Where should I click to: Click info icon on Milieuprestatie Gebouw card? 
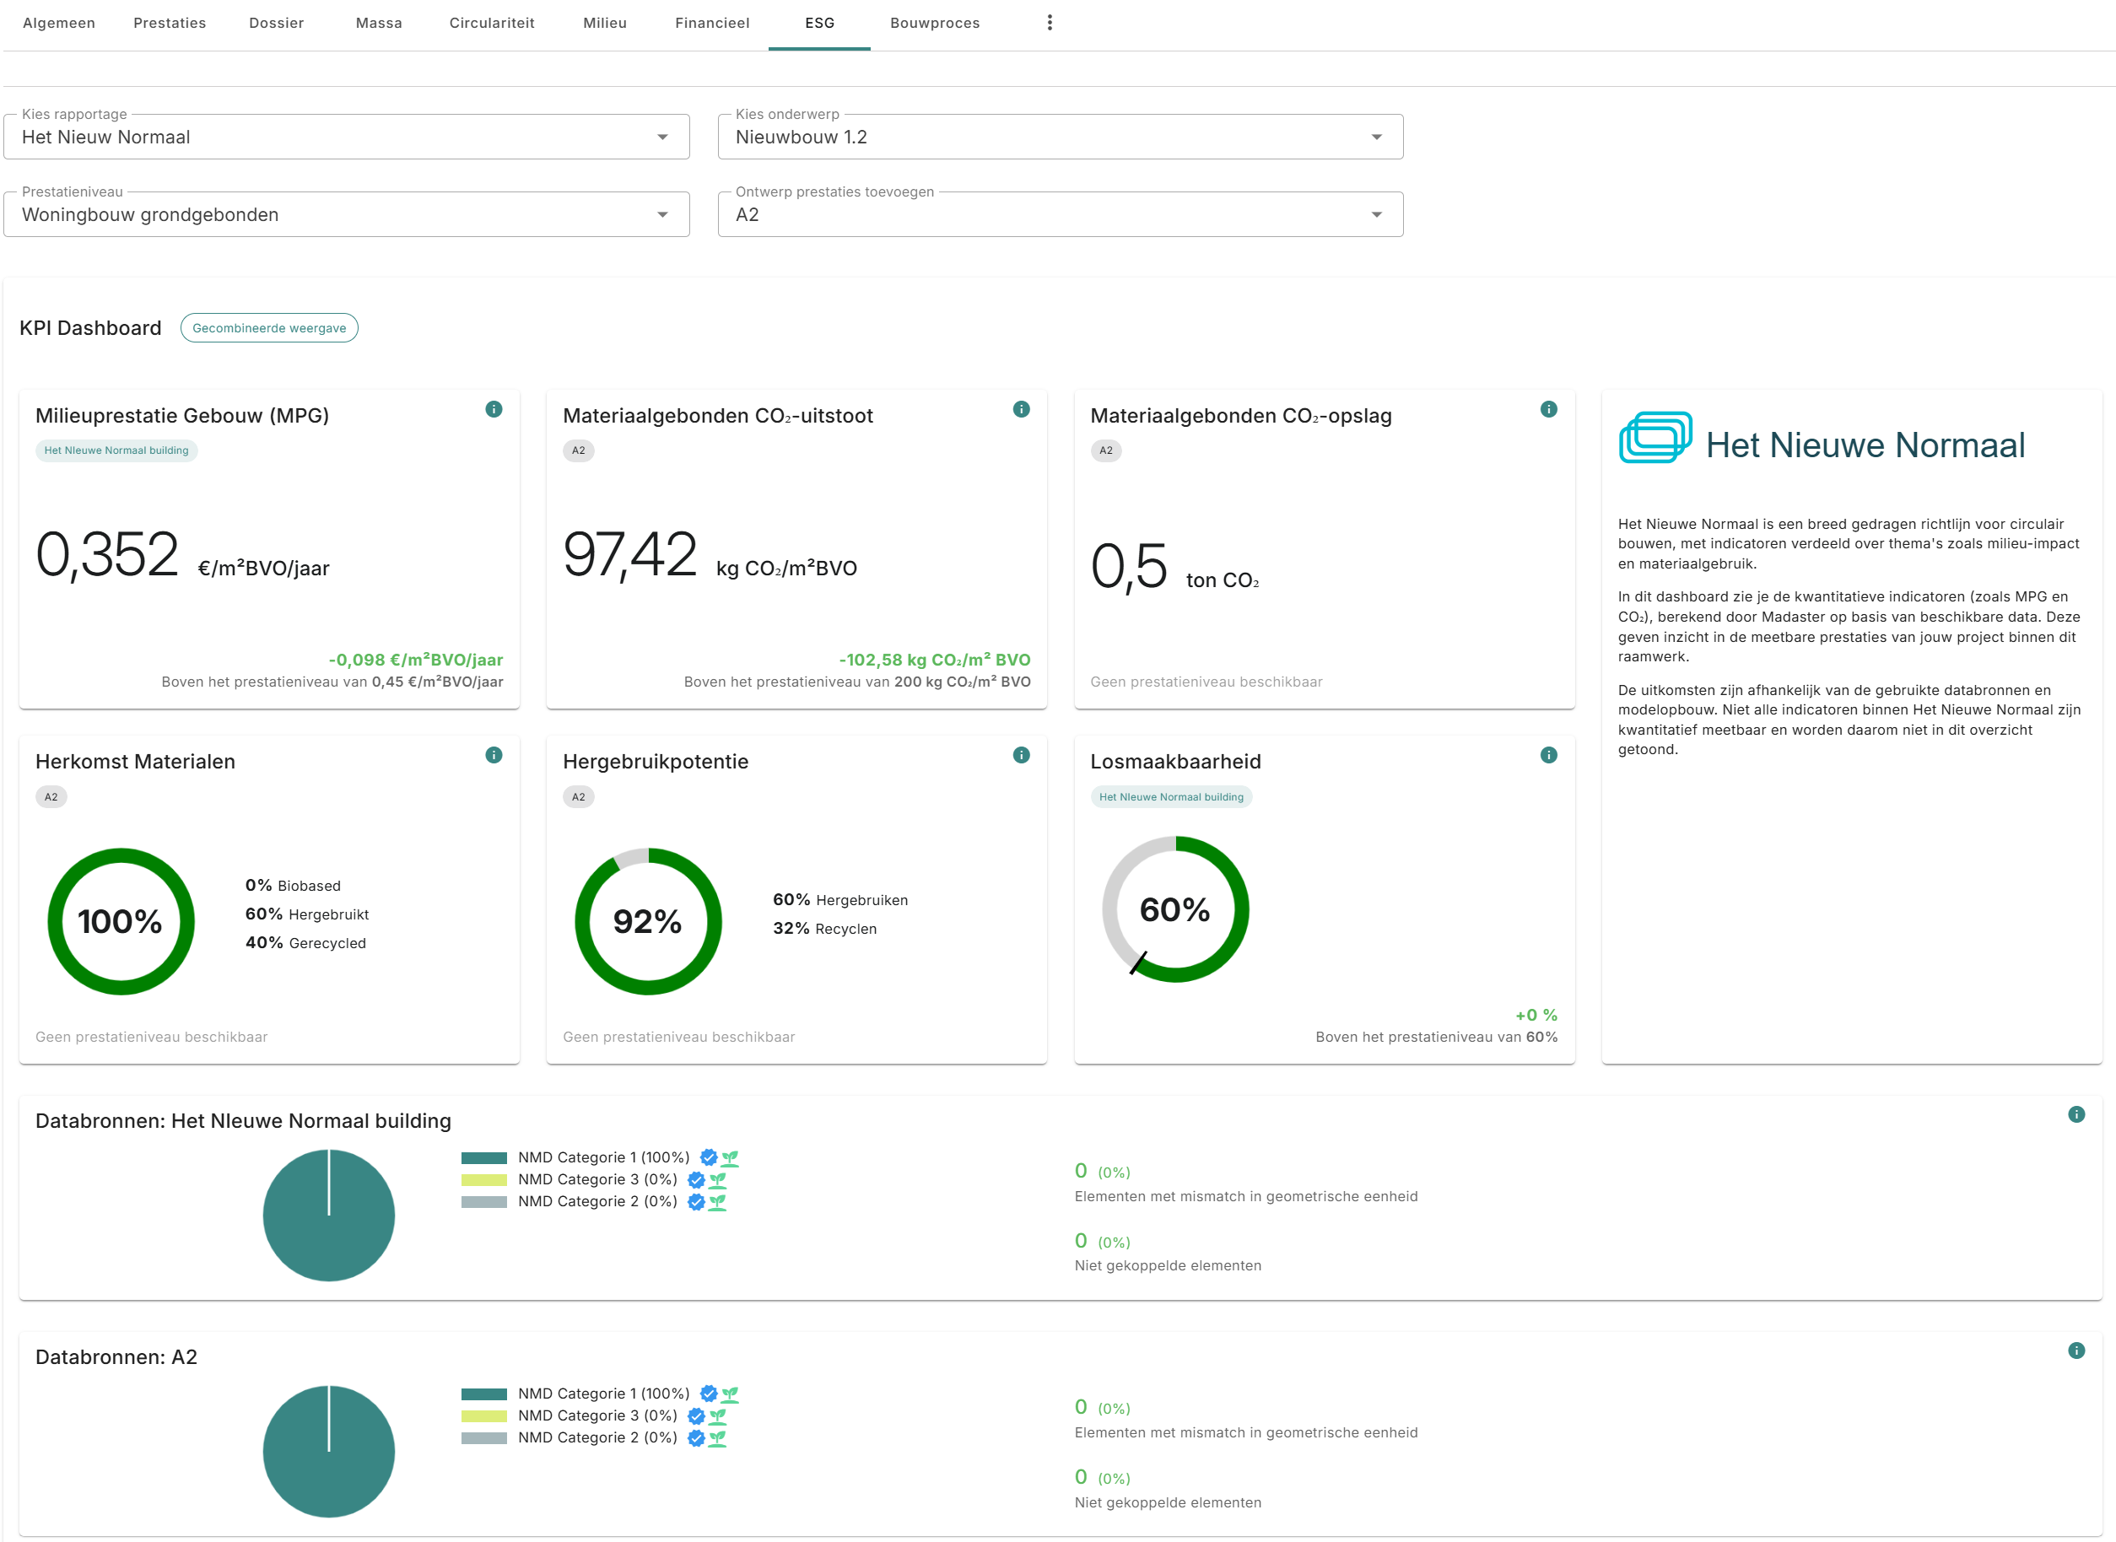(494, 409)
